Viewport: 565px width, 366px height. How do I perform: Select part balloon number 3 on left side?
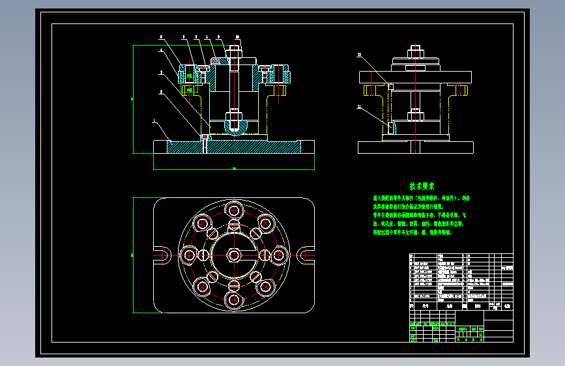161,72
